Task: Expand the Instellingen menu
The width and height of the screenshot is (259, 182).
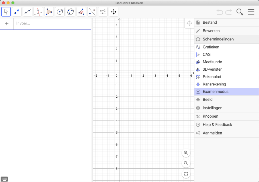Action: click(227, 108)
